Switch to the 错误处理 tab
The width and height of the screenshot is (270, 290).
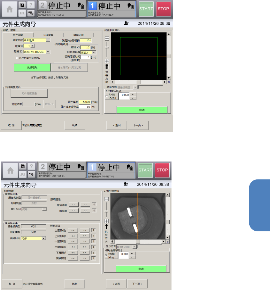coord(79,35)
